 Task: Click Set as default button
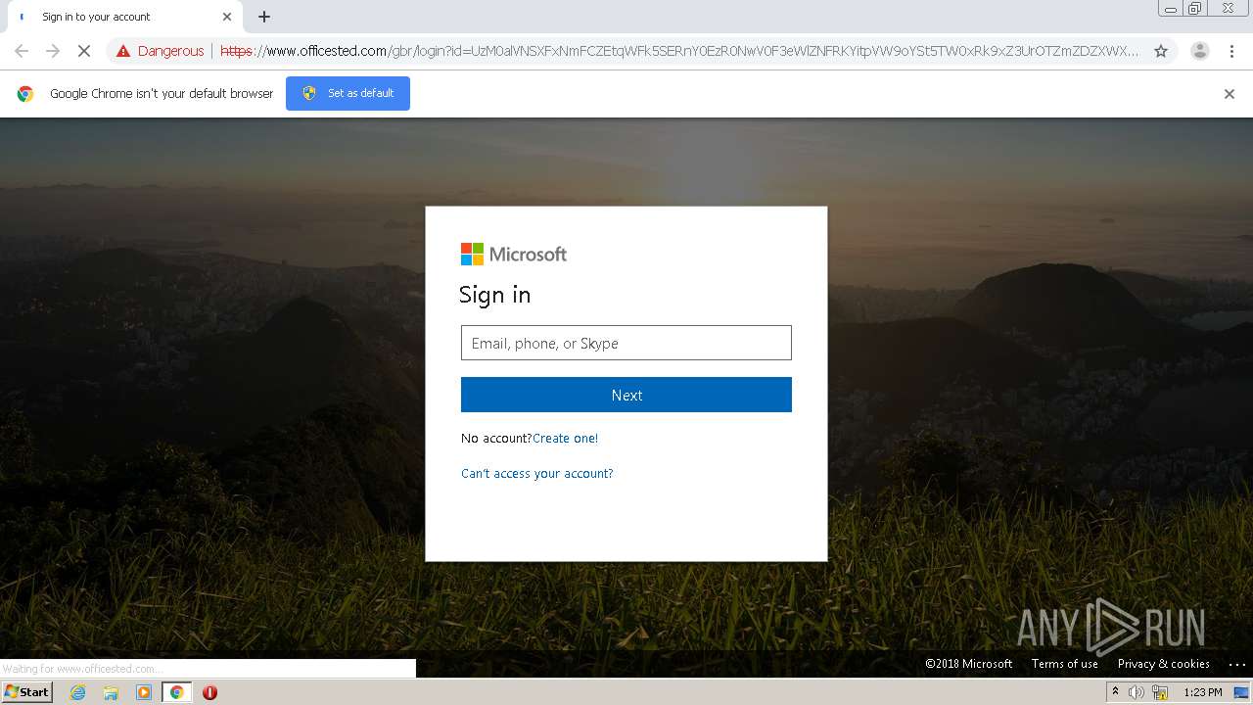(x=348, y=93)
